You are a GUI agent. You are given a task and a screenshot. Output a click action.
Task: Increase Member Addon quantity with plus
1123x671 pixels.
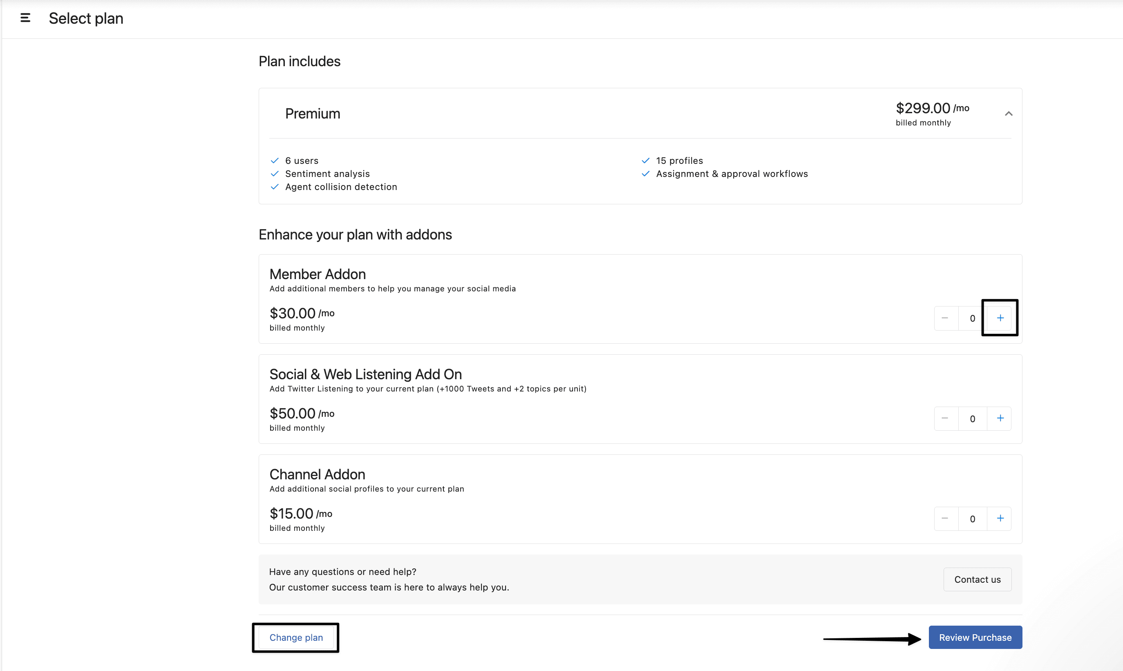click(1000, 318)
